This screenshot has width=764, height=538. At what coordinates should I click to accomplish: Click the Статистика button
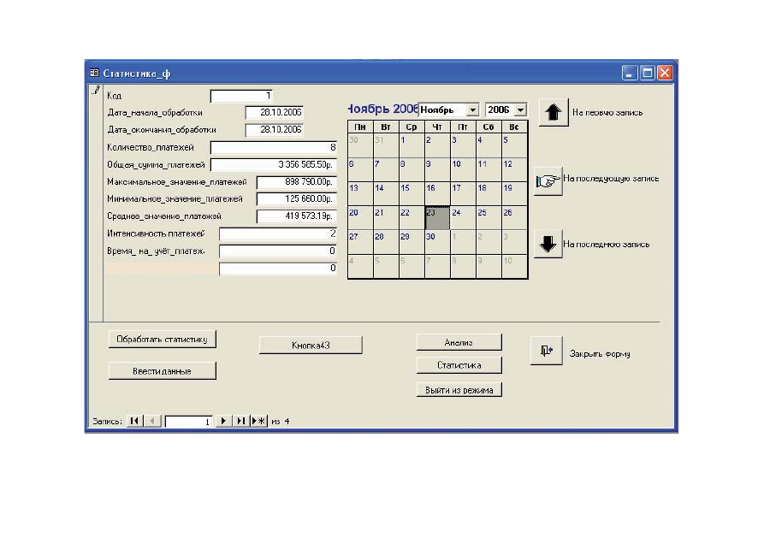coord(459,365)
